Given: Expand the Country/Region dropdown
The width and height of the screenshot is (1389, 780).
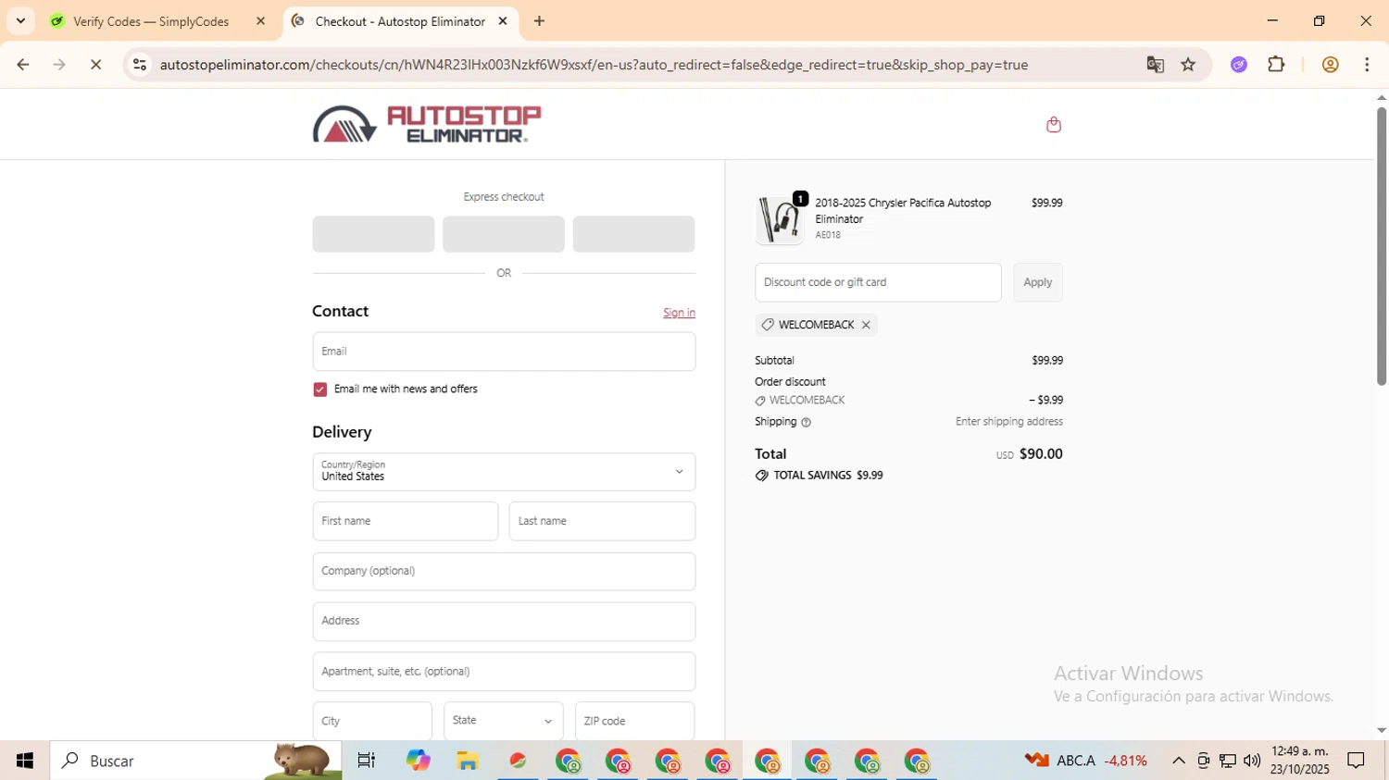Looking at the screenshot, I should [x=504, y=472].
